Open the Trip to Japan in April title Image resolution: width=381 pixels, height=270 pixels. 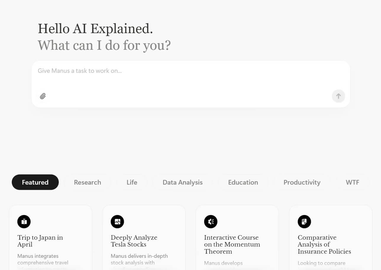pos(40,241)
